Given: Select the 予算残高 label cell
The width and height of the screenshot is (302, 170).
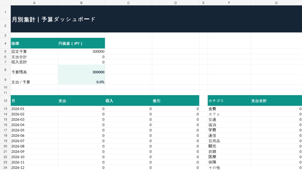Looking at the screenshot, I should click(x=34, y=70).
